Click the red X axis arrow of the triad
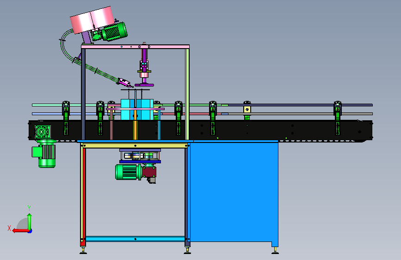The height and width of the screenshot is (260, 401). 20,230
